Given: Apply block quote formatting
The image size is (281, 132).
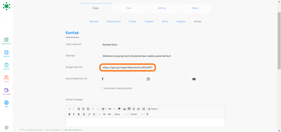Looking at the screenshot, I should point(110,114).
